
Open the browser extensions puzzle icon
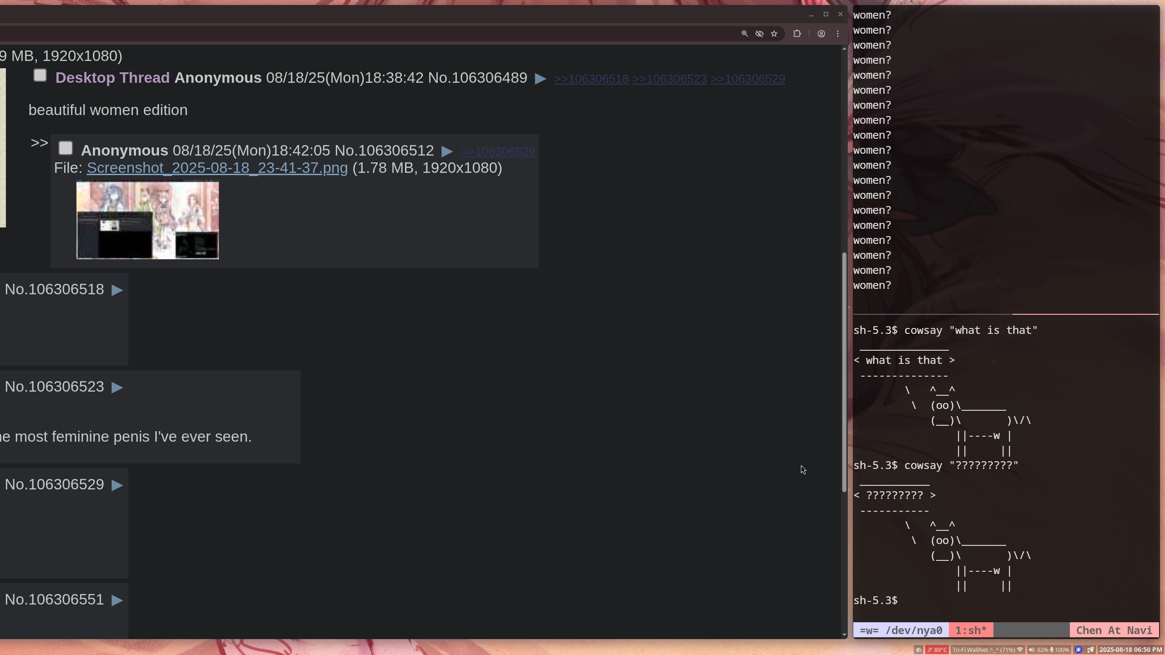[x=797, y=34]
